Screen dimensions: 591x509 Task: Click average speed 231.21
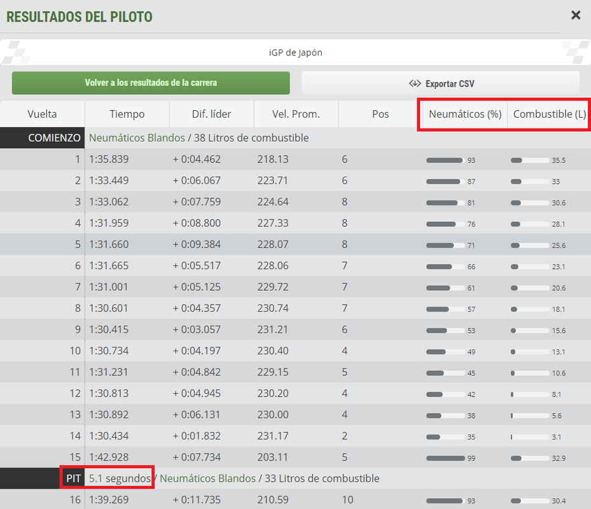[273, 330]
